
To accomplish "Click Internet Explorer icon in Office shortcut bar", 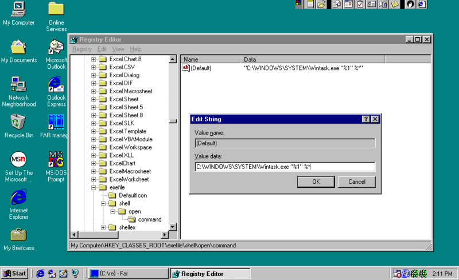I will 422,4.
